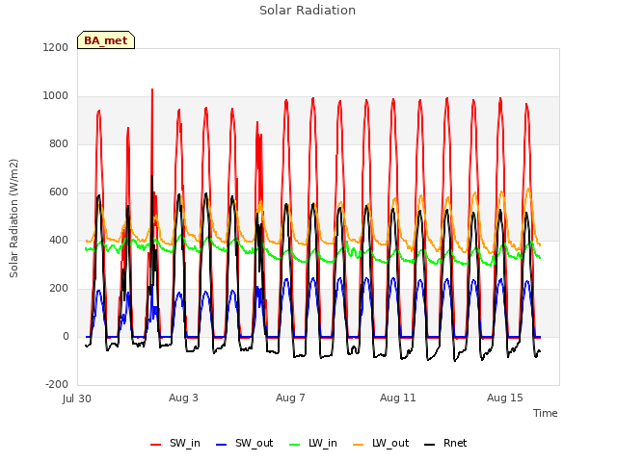The width and height of the screenshot is (617, 462).
Task: Click the Rnet legend label
Action: pos(455,443)
